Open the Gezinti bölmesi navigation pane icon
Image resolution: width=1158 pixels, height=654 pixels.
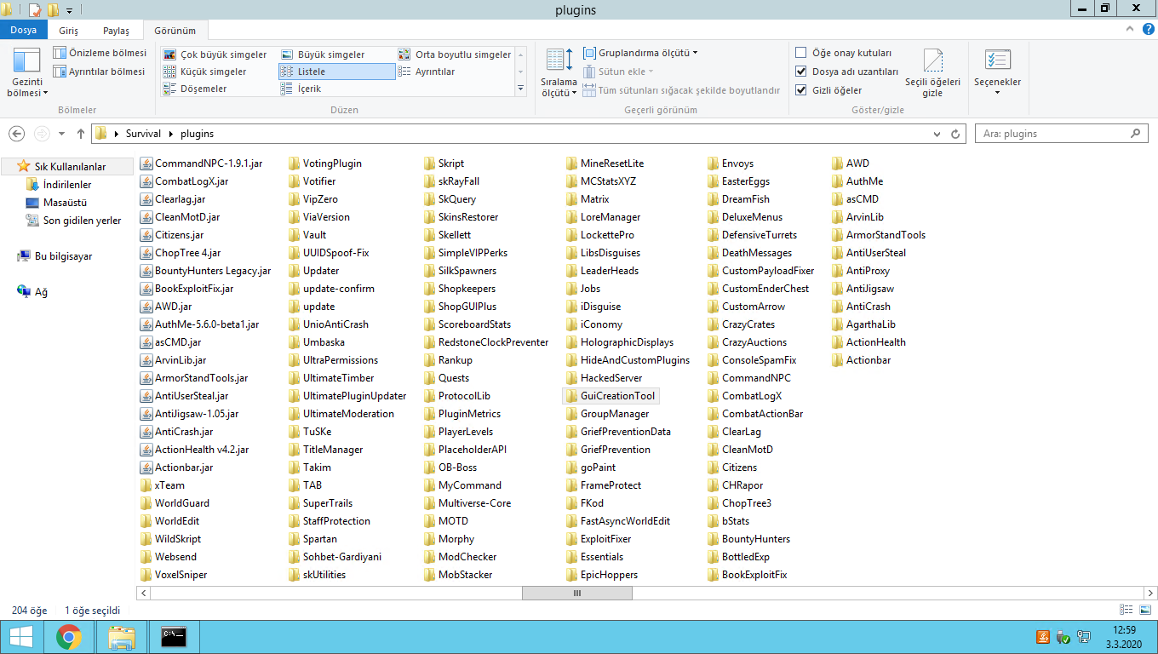(27, 61)
